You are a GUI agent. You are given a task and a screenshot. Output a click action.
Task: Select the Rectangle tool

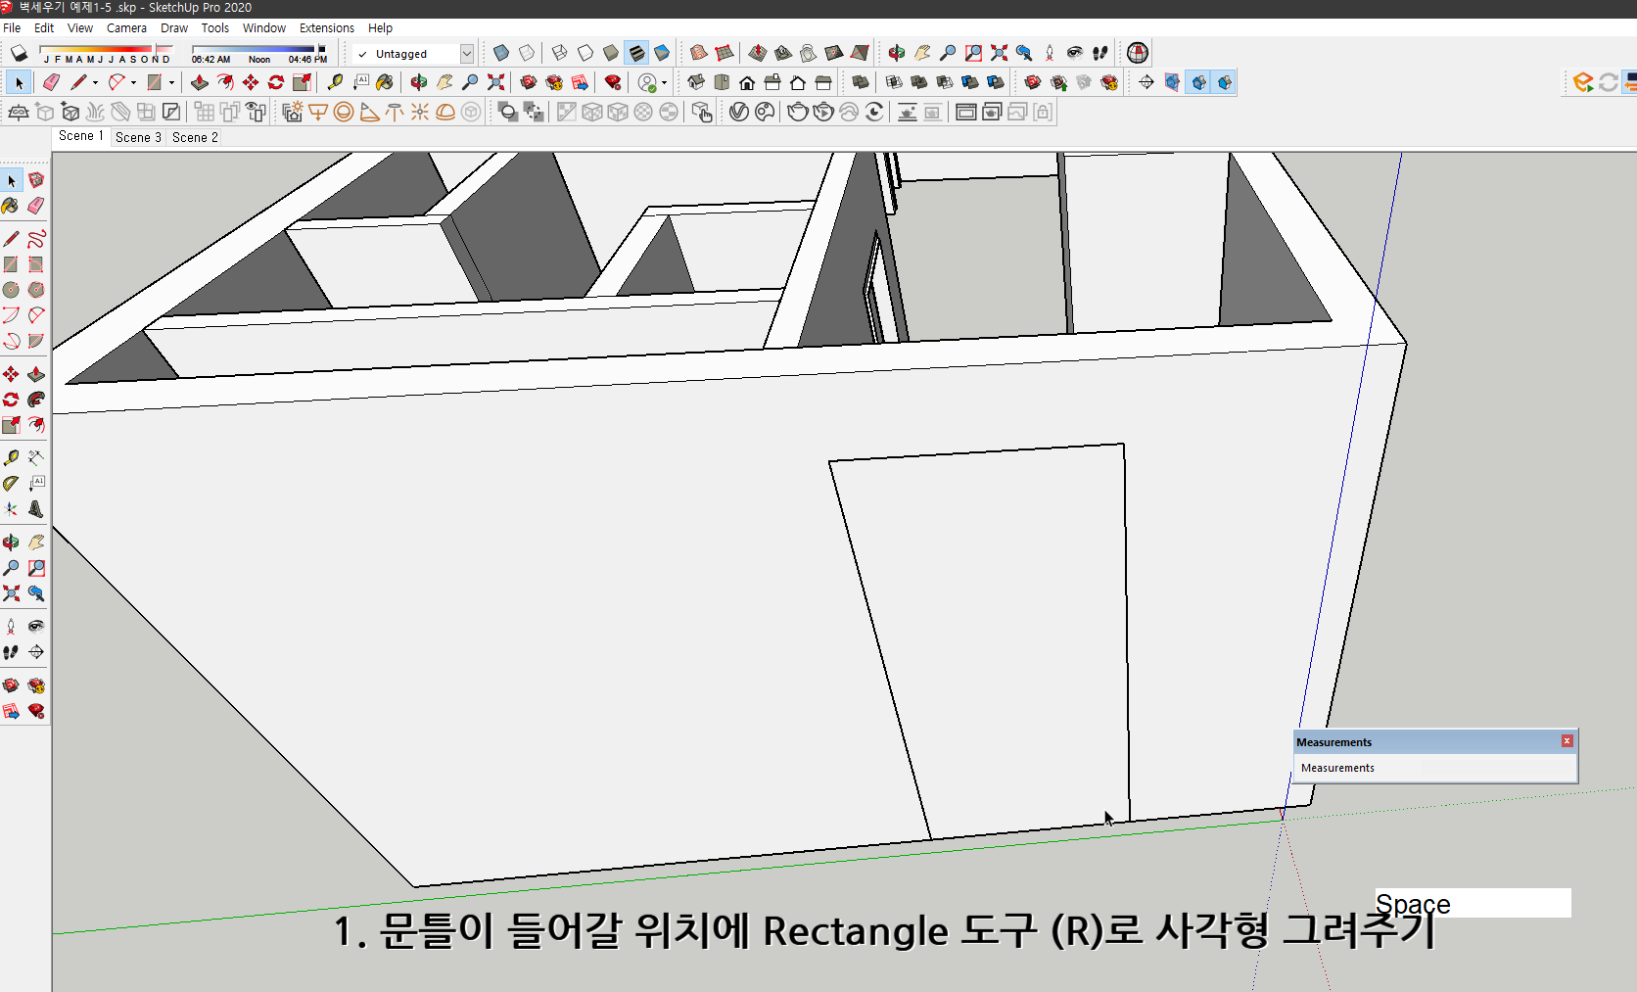[154, 82]
